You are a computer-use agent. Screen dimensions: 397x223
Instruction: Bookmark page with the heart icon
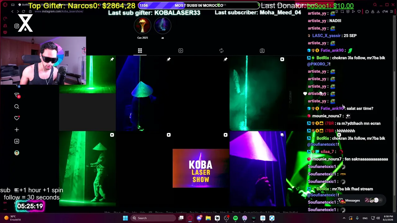tap(359, 11)
